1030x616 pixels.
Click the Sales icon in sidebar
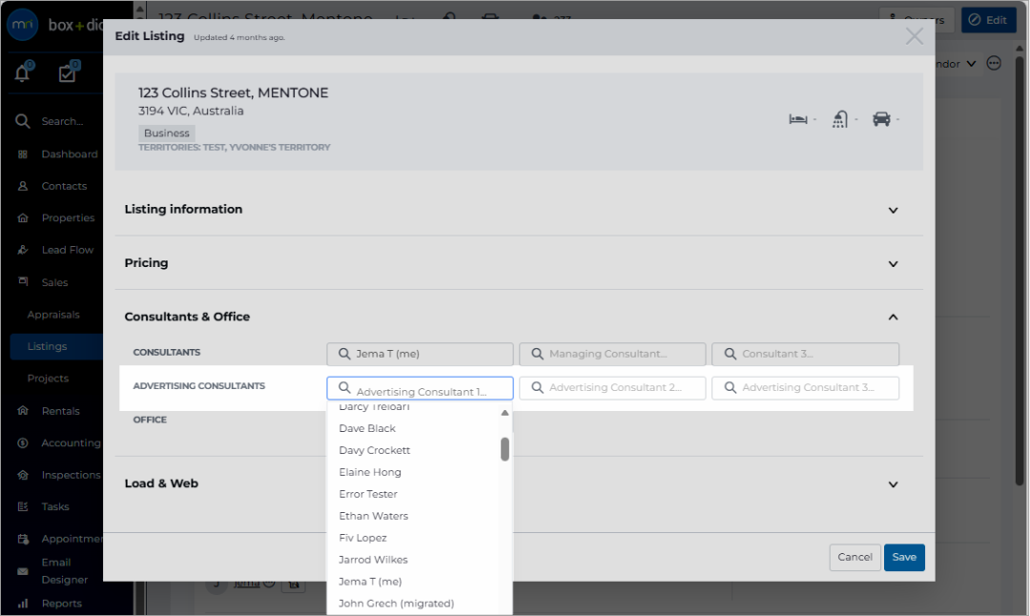pos(23,281)
